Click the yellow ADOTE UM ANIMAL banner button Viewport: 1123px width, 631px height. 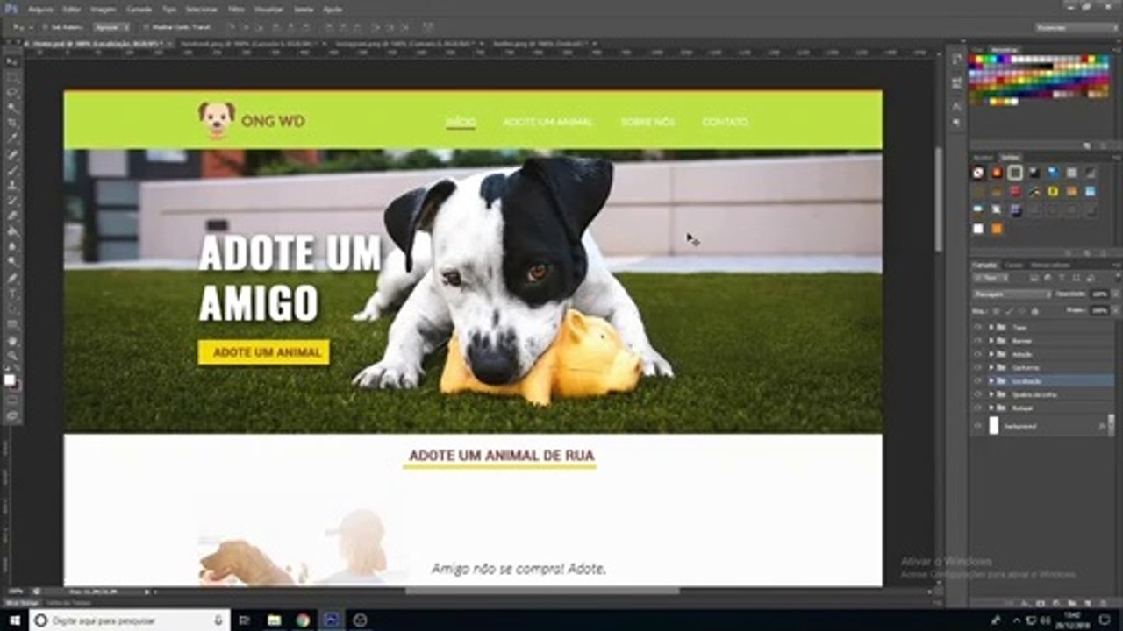coord(263,352)
